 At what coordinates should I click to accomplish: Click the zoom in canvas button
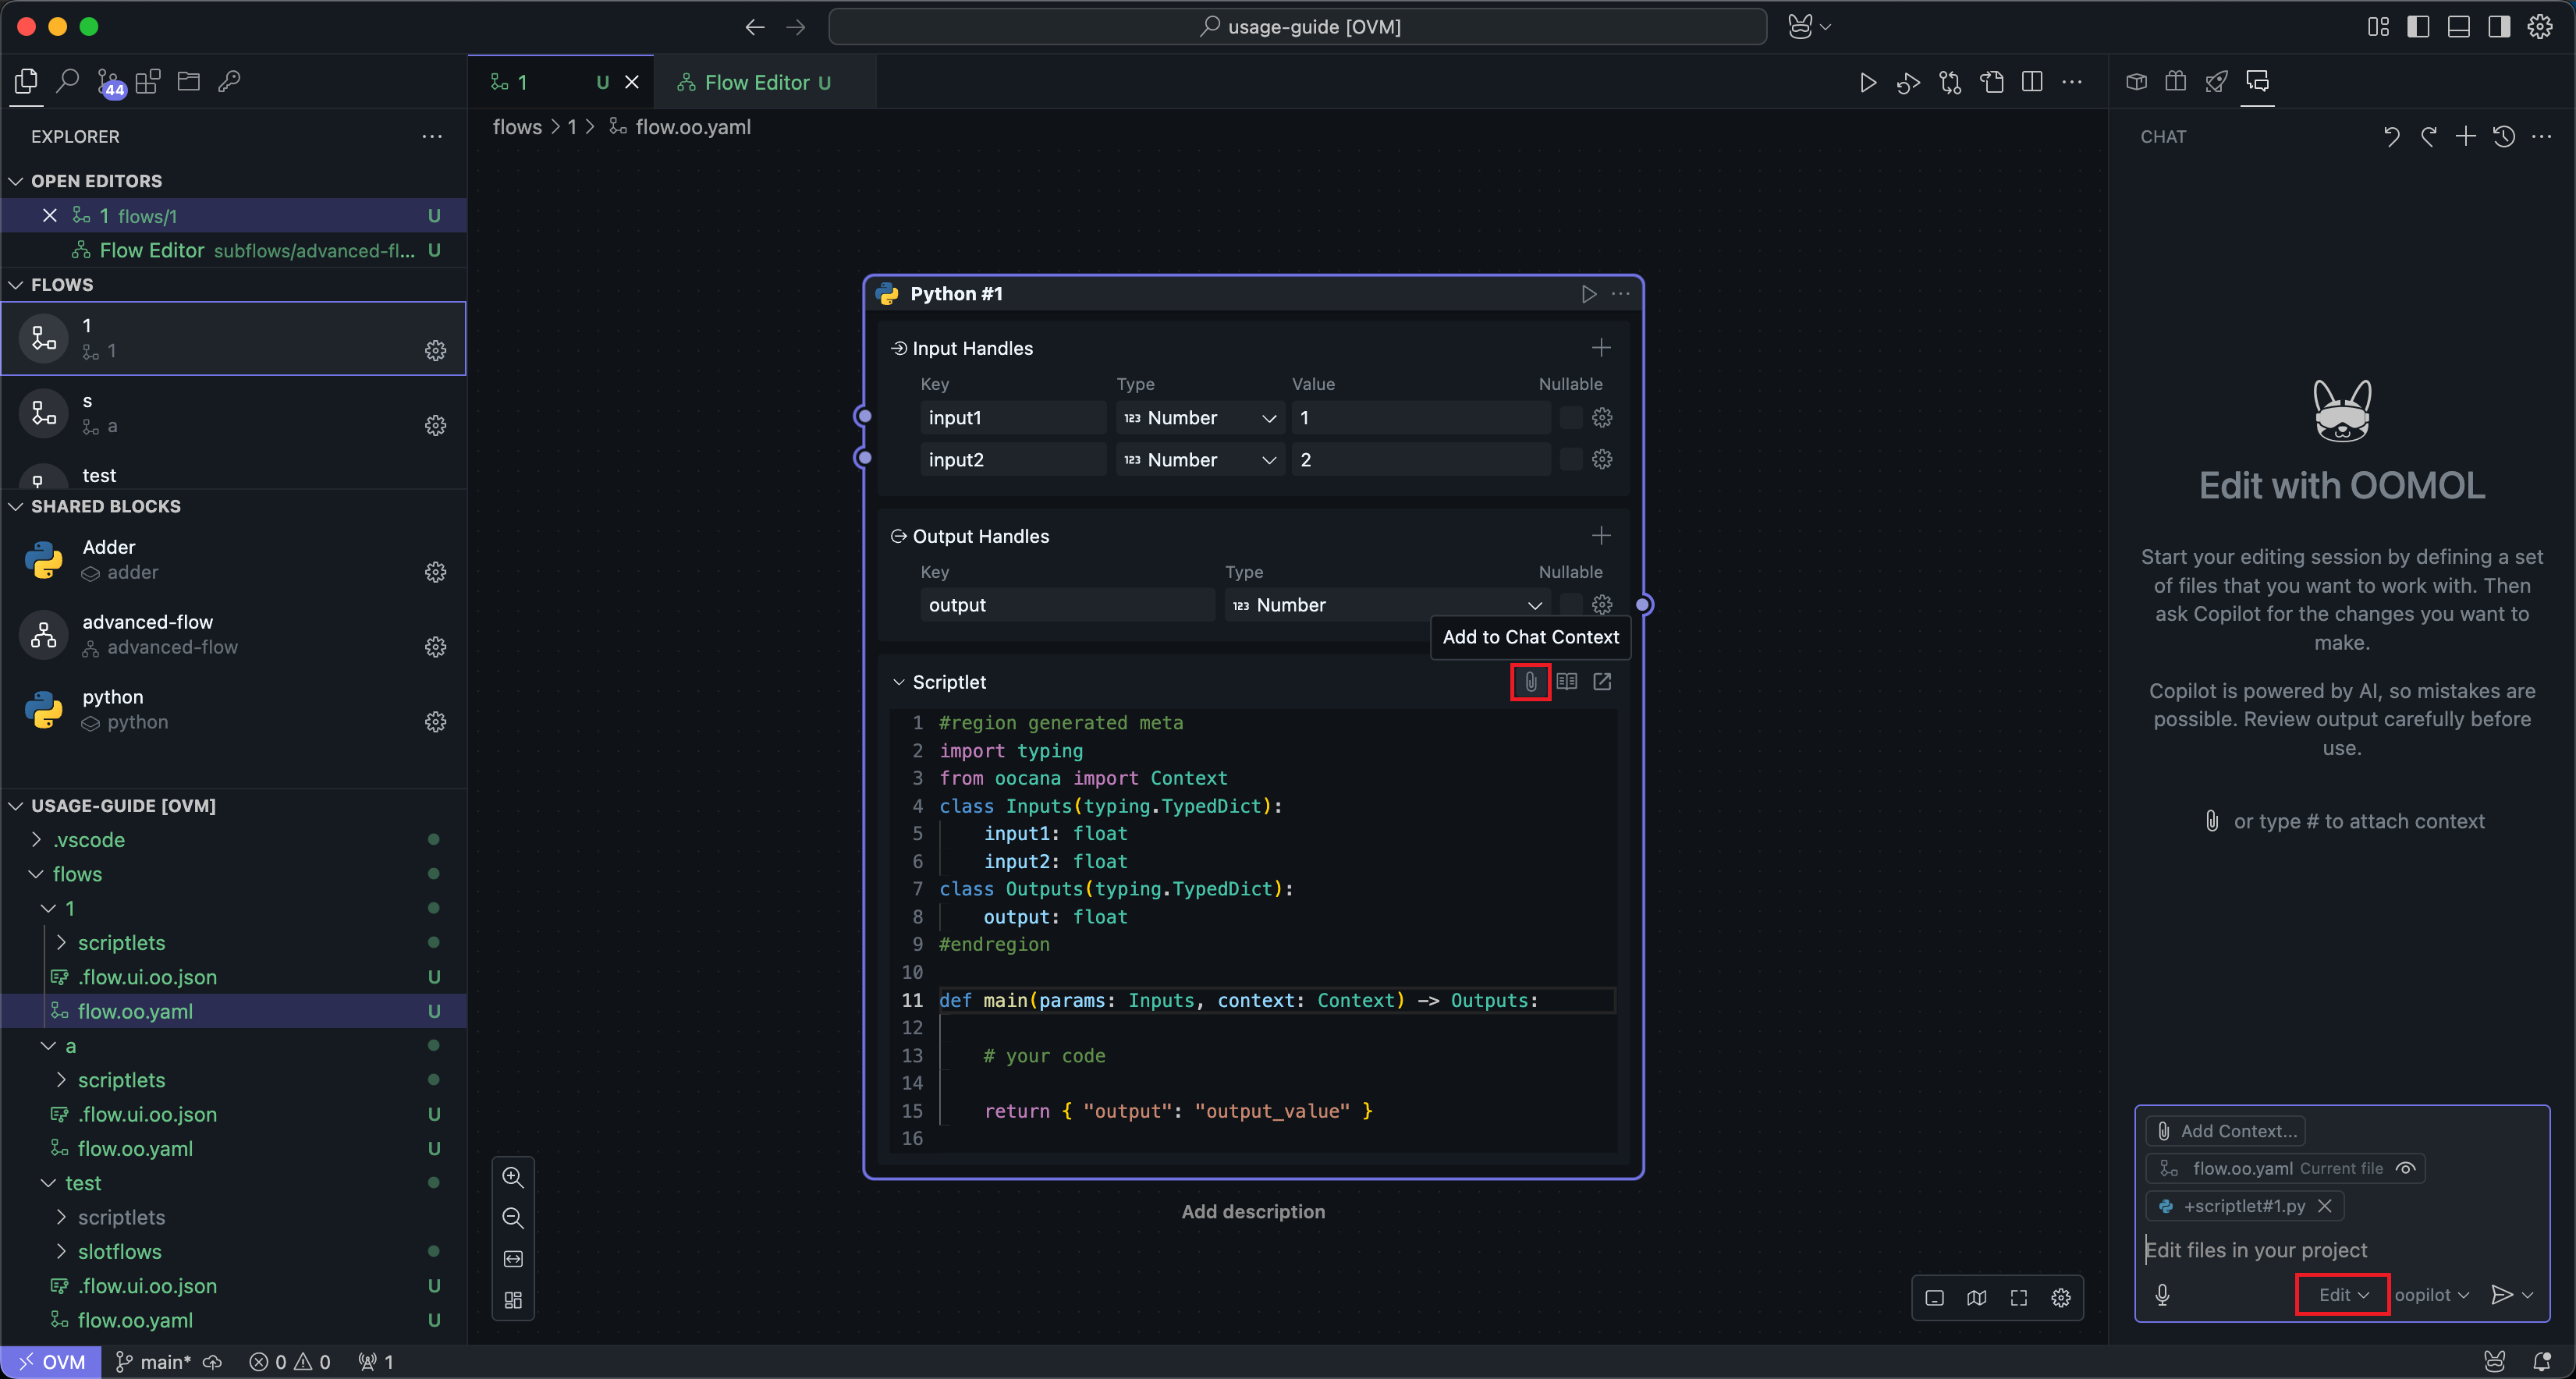(513, 1177)
